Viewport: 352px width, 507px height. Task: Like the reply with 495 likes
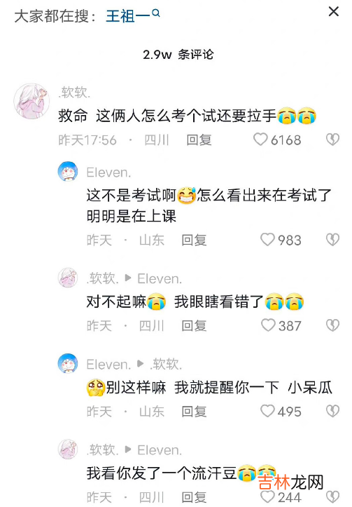tap(267, 411)
